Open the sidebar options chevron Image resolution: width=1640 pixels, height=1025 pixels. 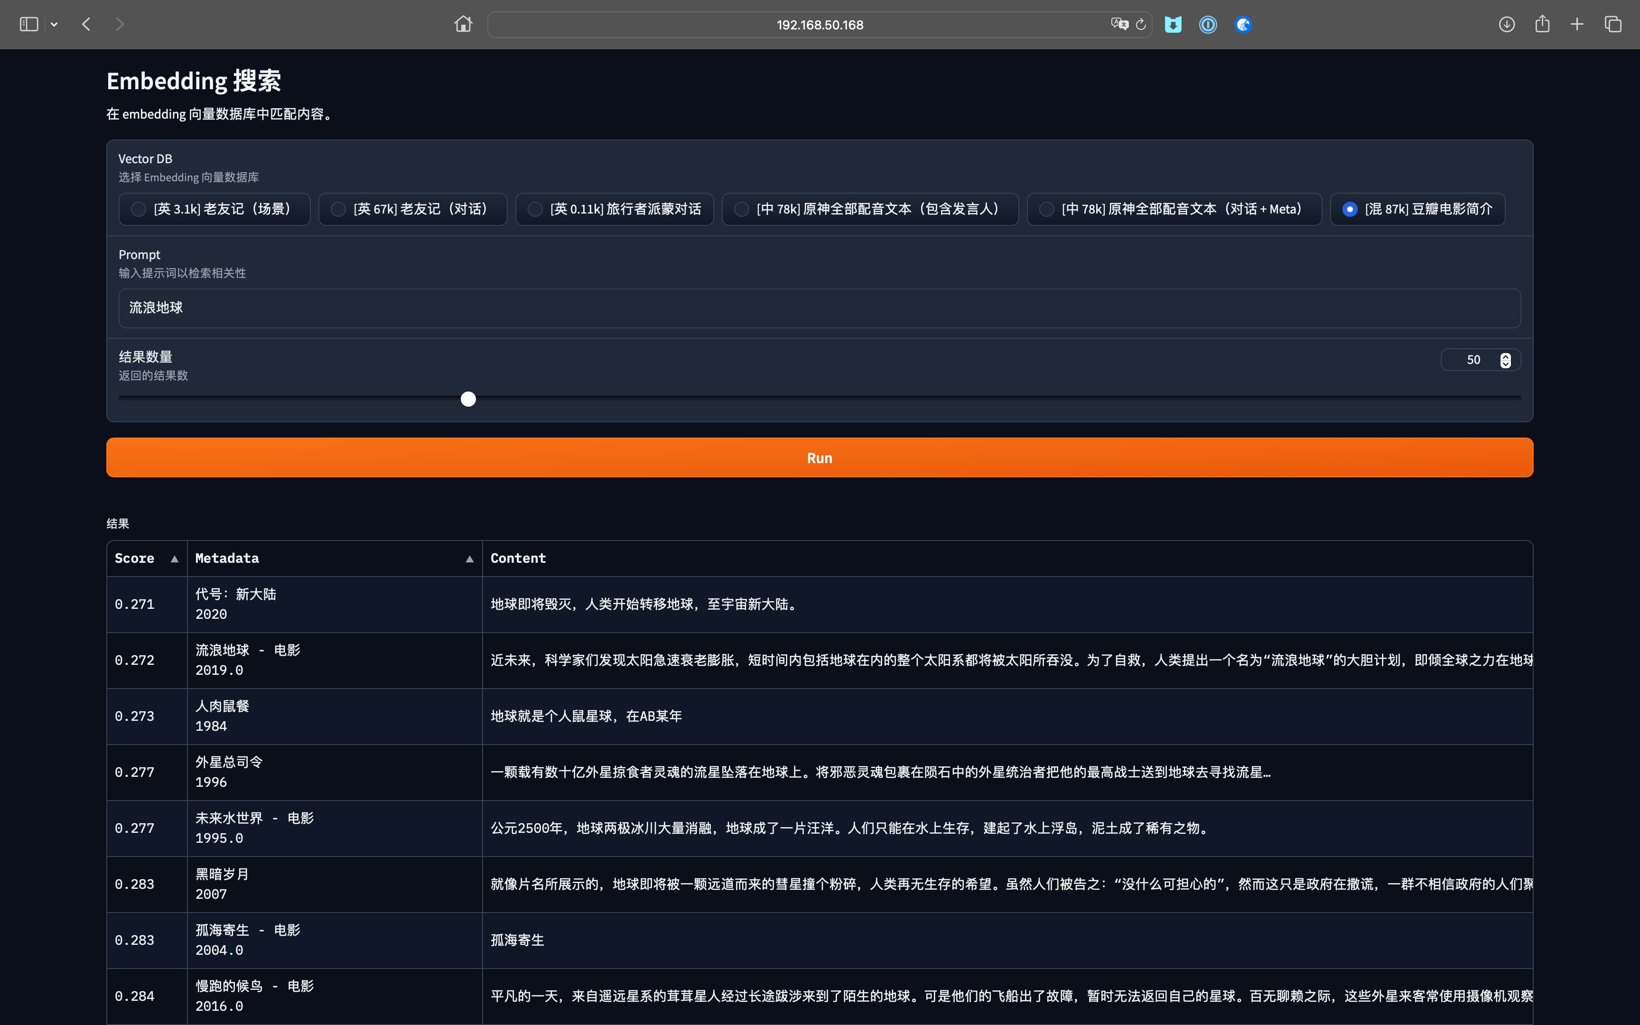[54, 24]
